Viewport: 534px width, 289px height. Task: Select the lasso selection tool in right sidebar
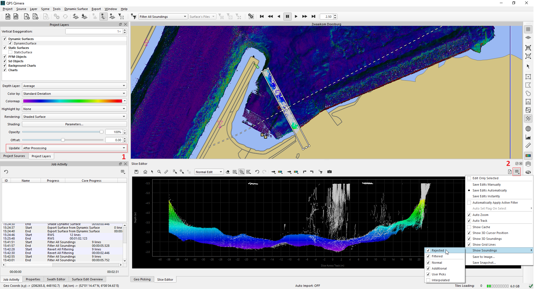tap(528, 93)
